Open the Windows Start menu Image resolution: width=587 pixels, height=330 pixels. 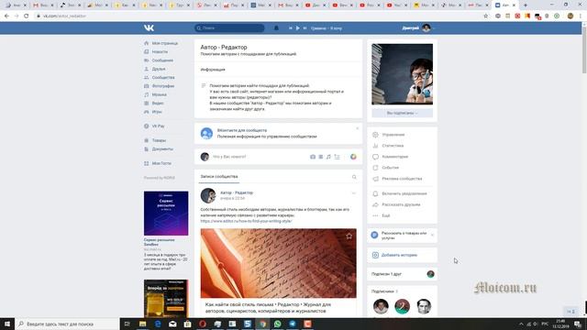(7, 324)
